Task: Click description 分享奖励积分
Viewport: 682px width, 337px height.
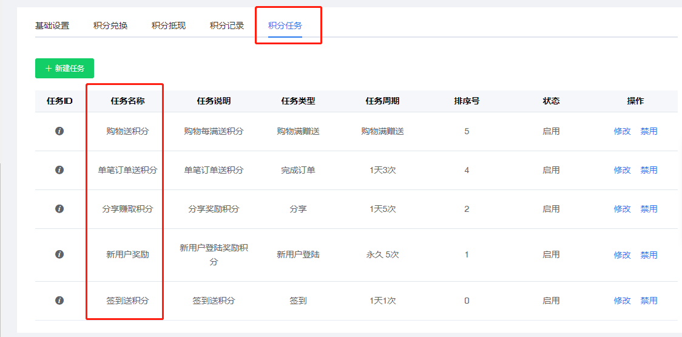Action: [x=214, y=208]
